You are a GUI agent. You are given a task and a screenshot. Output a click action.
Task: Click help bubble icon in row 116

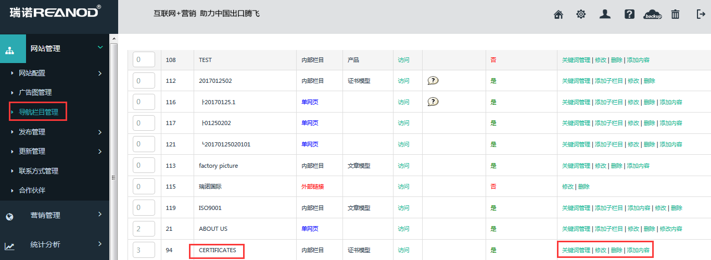[x=433, y=102]
